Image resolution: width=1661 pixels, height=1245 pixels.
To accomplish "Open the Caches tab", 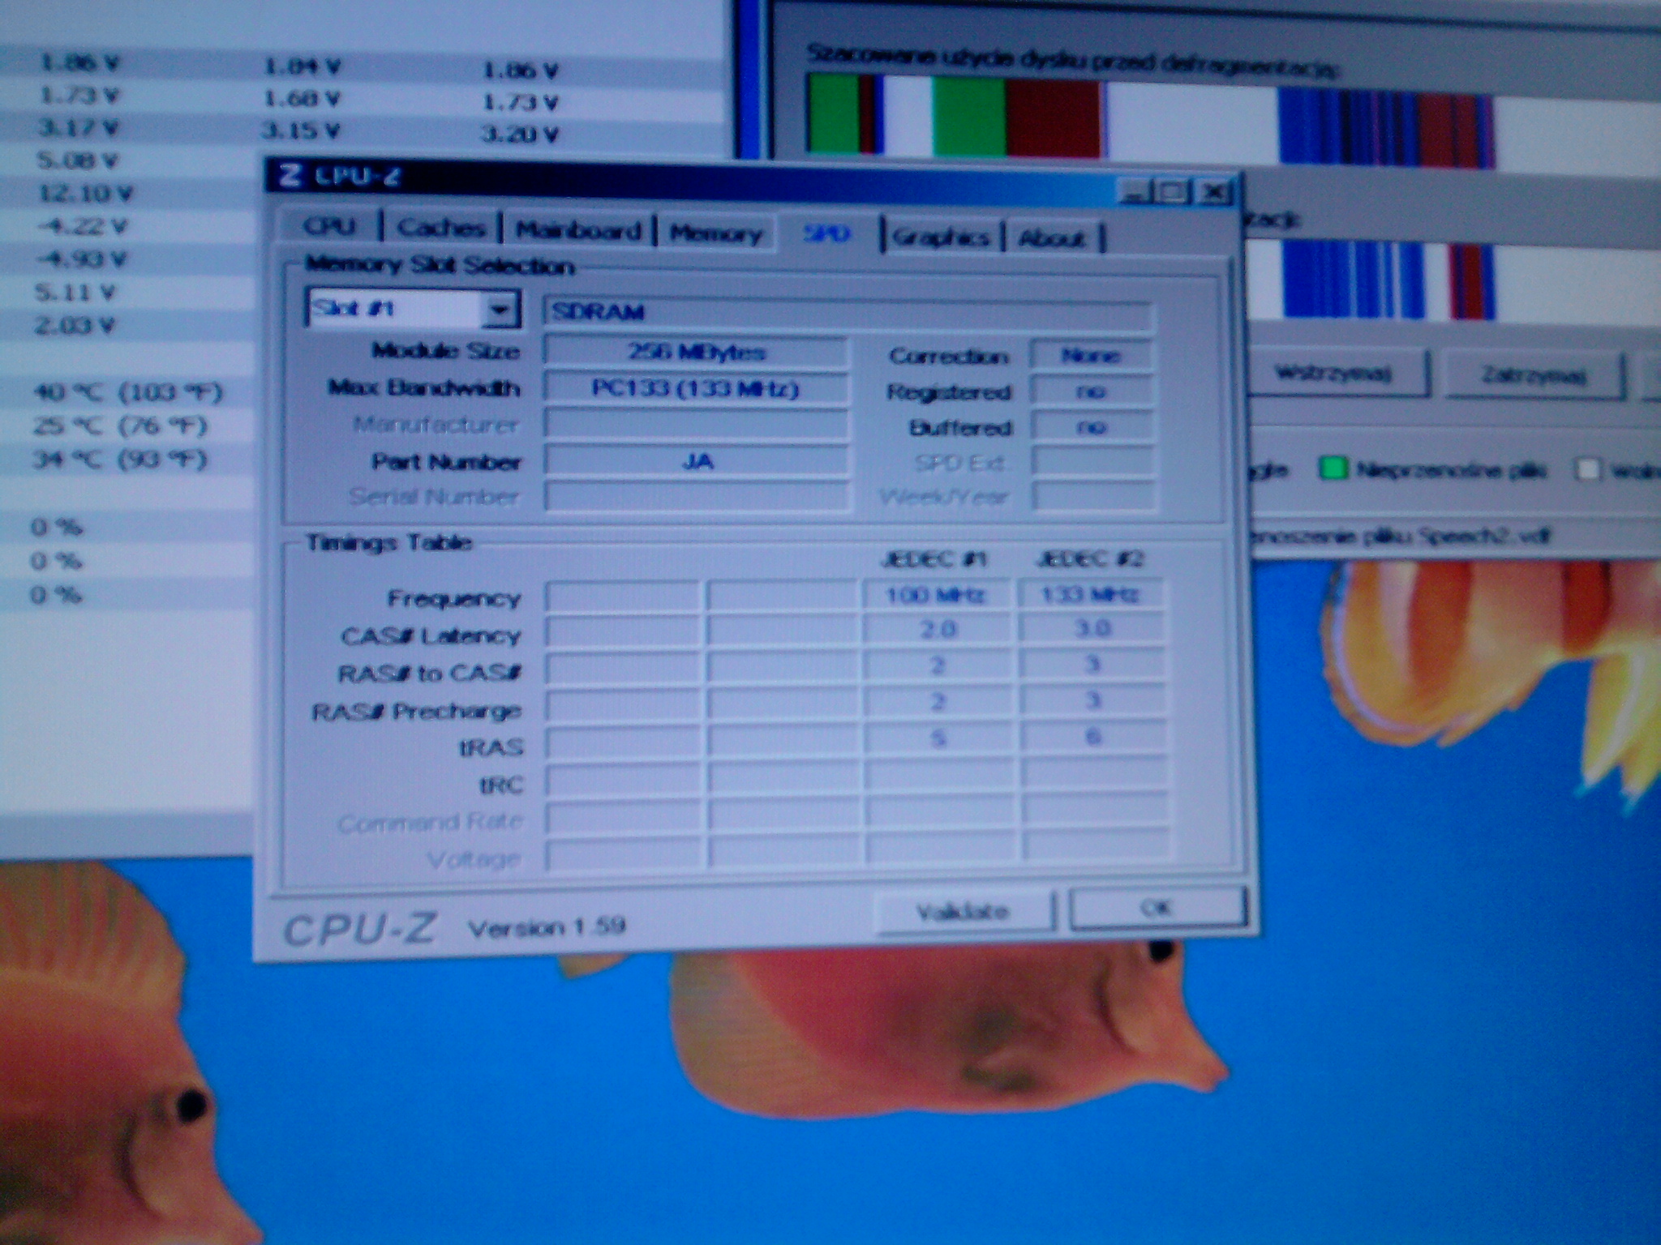I will (441, 228).
